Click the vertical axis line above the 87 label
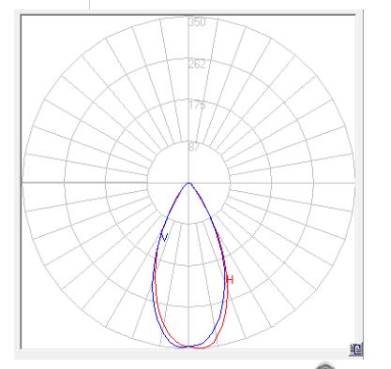Viewport: 391px width, 369px height. click(188, 125)
